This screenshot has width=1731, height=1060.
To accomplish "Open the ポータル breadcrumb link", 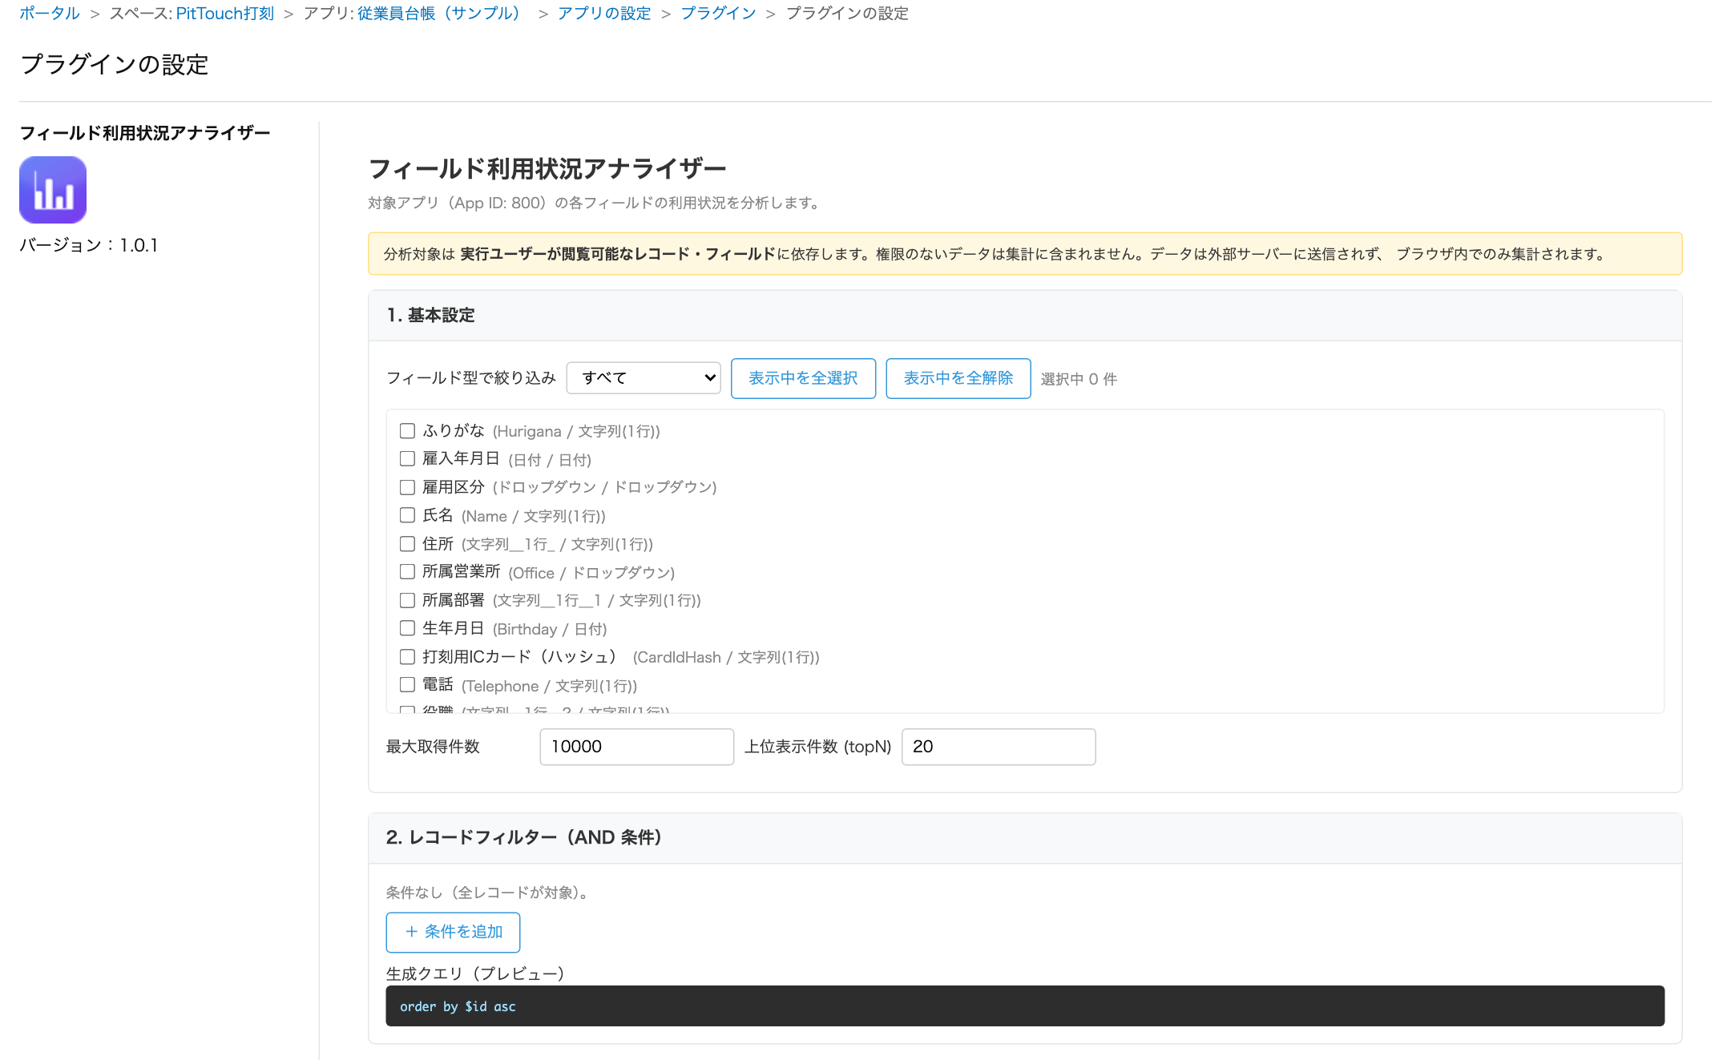I will pos(50,13).
